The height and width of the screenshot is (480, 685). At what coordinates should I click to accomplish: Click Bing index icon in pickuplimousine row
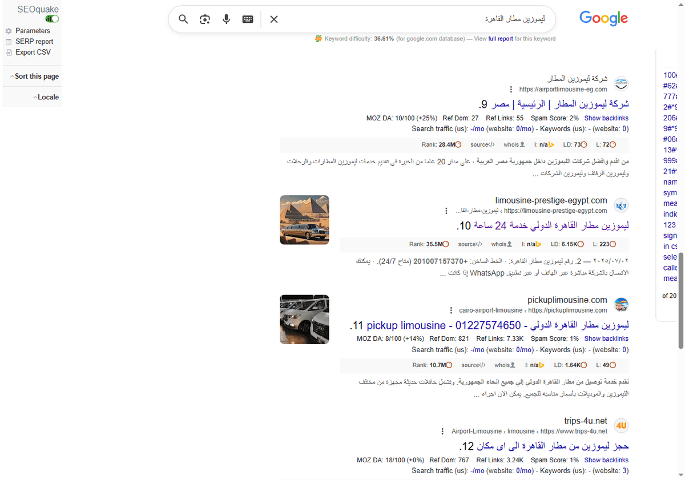click(541, 365)
